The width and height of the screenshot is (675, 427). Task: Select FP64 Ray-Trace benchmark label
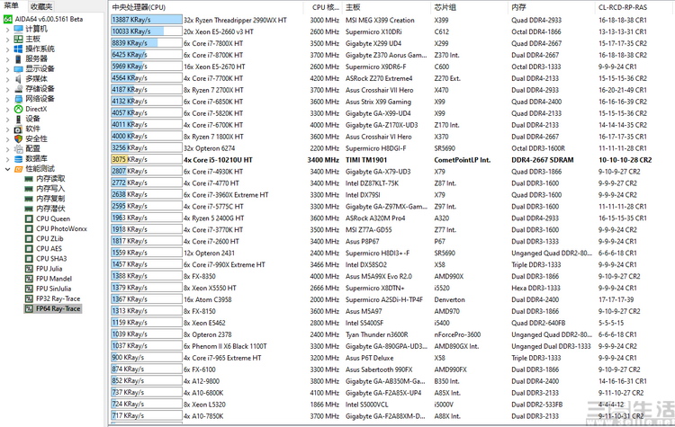(58, 308)
